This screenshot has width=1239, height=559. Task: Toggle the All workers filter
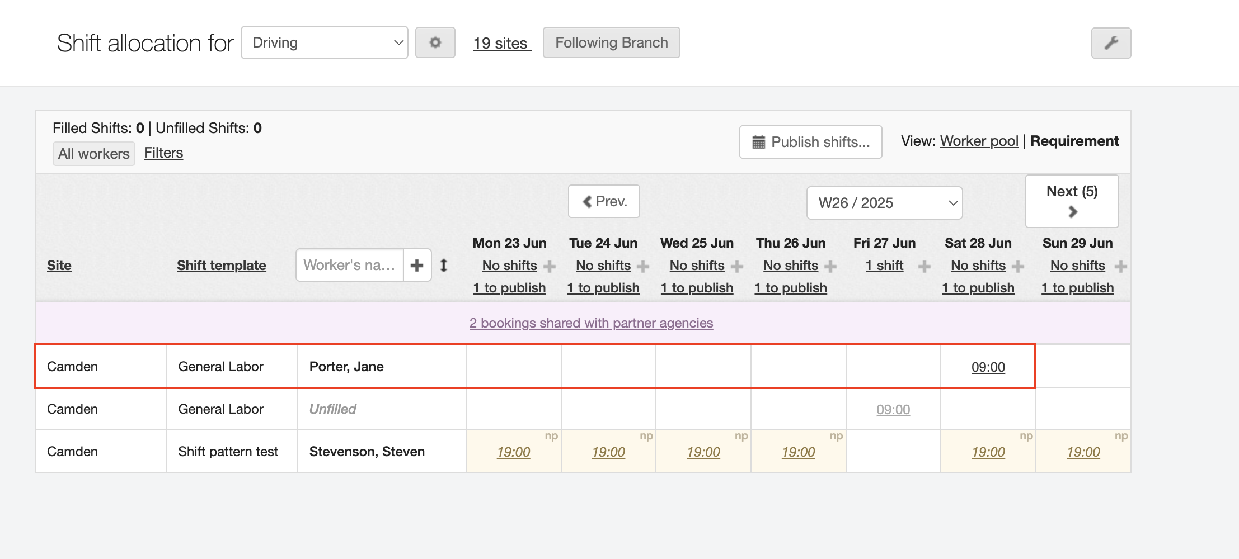pos(93,154)
